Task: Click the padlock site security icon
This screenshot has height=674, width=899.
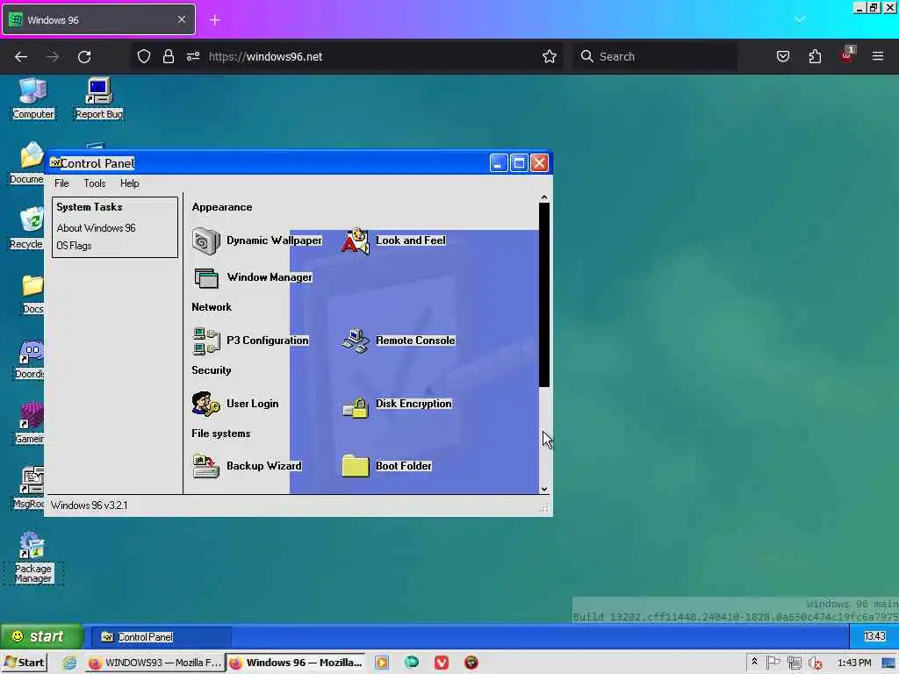Action: (168, 57)
